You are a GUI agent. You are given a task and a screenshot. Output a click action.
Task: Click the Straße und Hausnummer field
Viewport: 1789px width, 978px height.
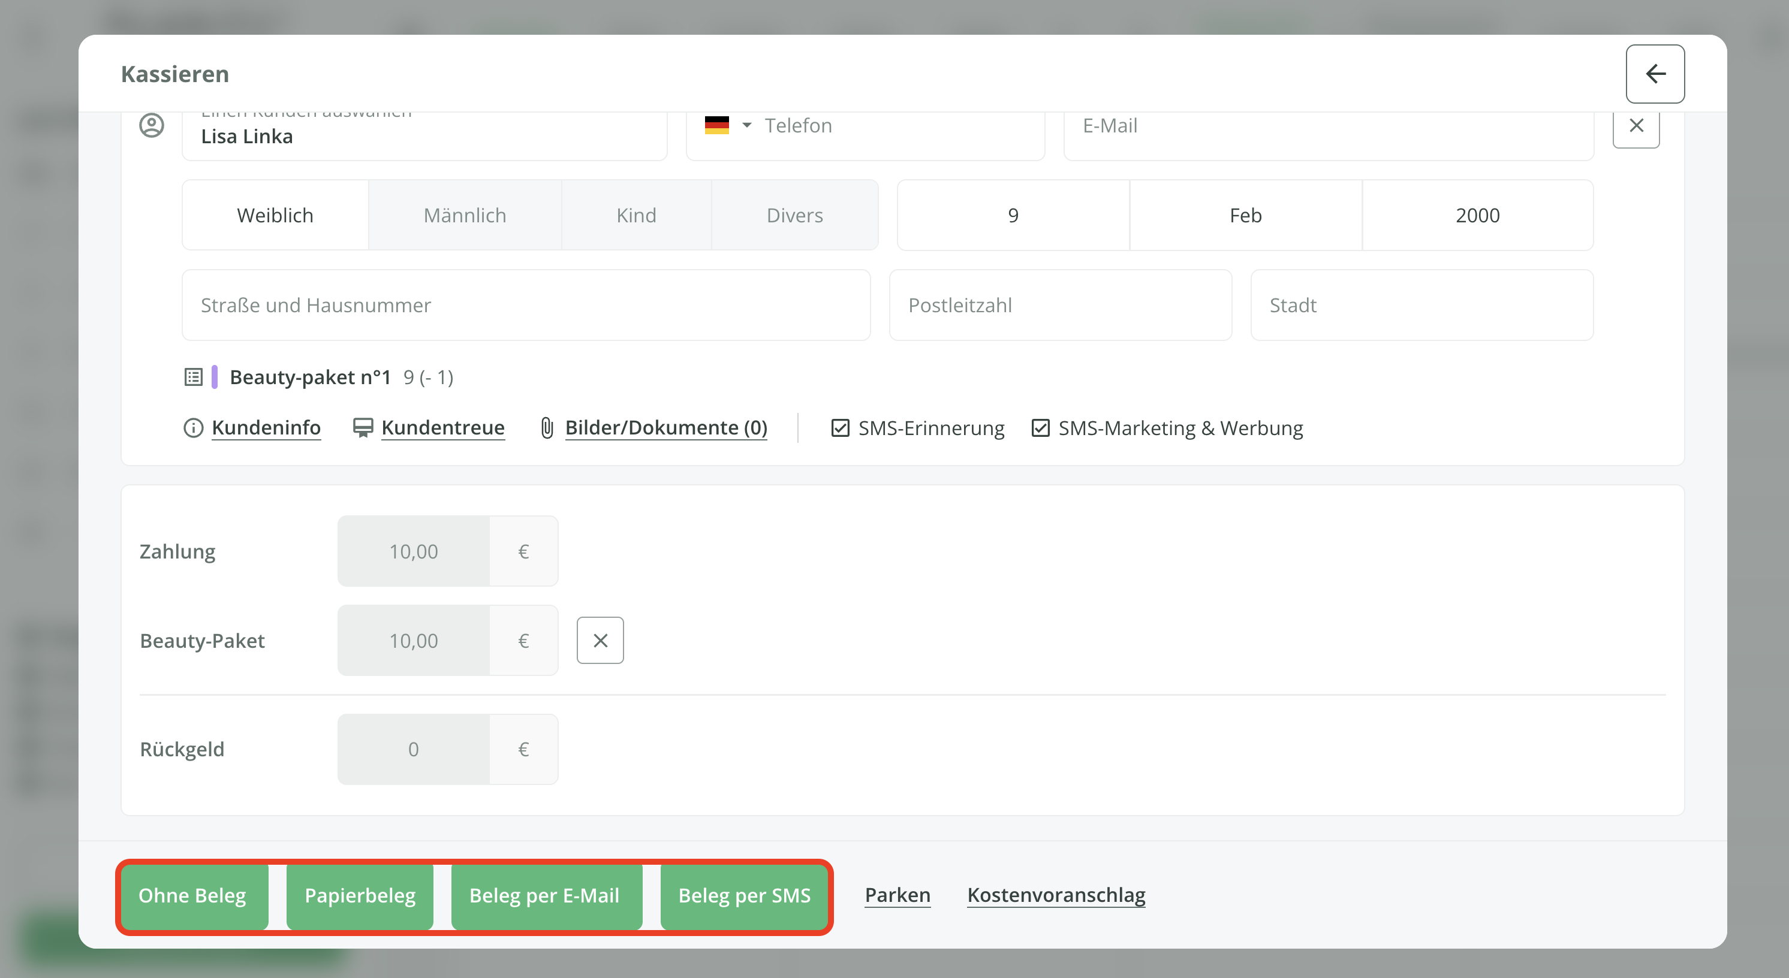(525, 306)
